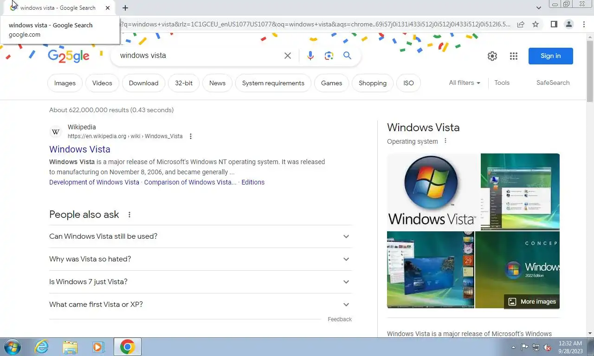The height and width of the screenshot is (356, 594).
Task: Open Windows Explorer from the taskbar
Action: (x=70, y=347)
